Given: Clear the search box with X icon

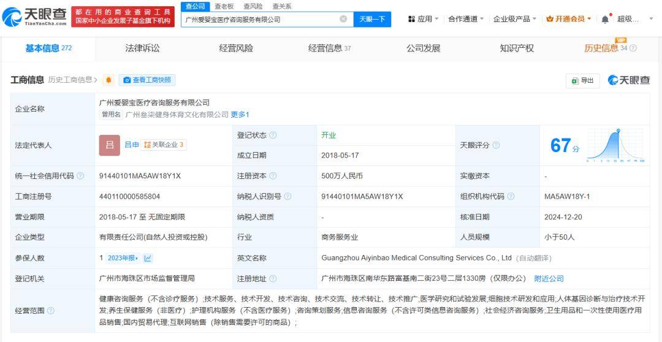Looking at the screenshot, I should coord(343,19).
